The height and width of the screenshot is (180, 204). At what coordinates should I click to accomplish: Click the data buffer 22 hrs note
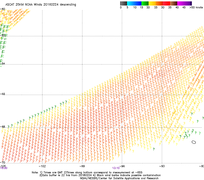tap(100, 175)
